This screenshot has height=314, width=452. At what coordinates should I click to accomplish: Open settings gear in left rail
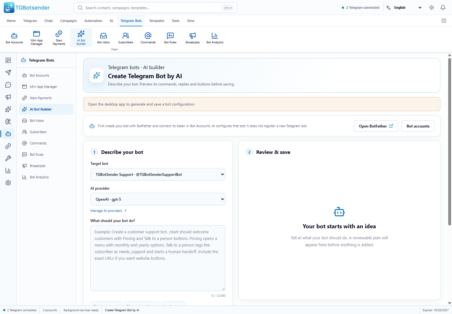pos(8,183)
